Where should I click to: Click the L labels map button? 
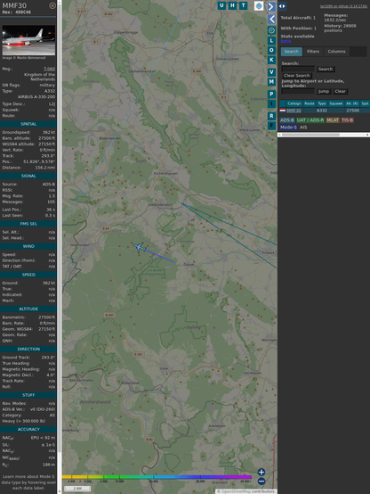point(271,41)
